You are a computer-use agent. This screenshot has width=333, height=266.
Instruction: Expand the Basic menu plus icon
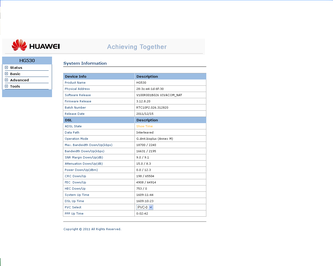(x=7, y=74)
